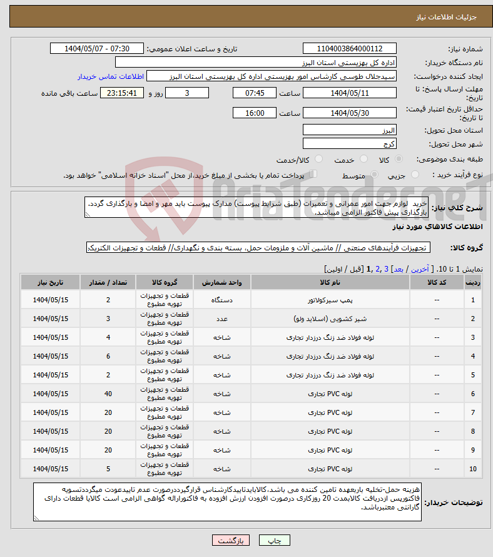The image size is (493, 557).
Task: Click the اطلاعات کالاهای مورد نیاز heading
Action: pyautogui.click(x=437, y=227)
